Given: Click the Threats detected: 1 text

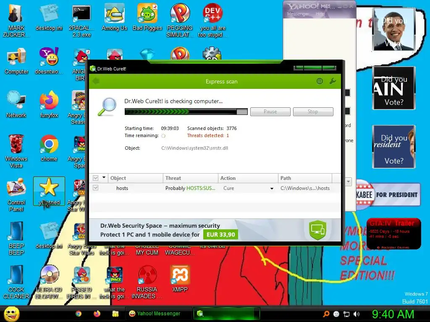Looking at the screenshot, I should click(x=208, y=135).
